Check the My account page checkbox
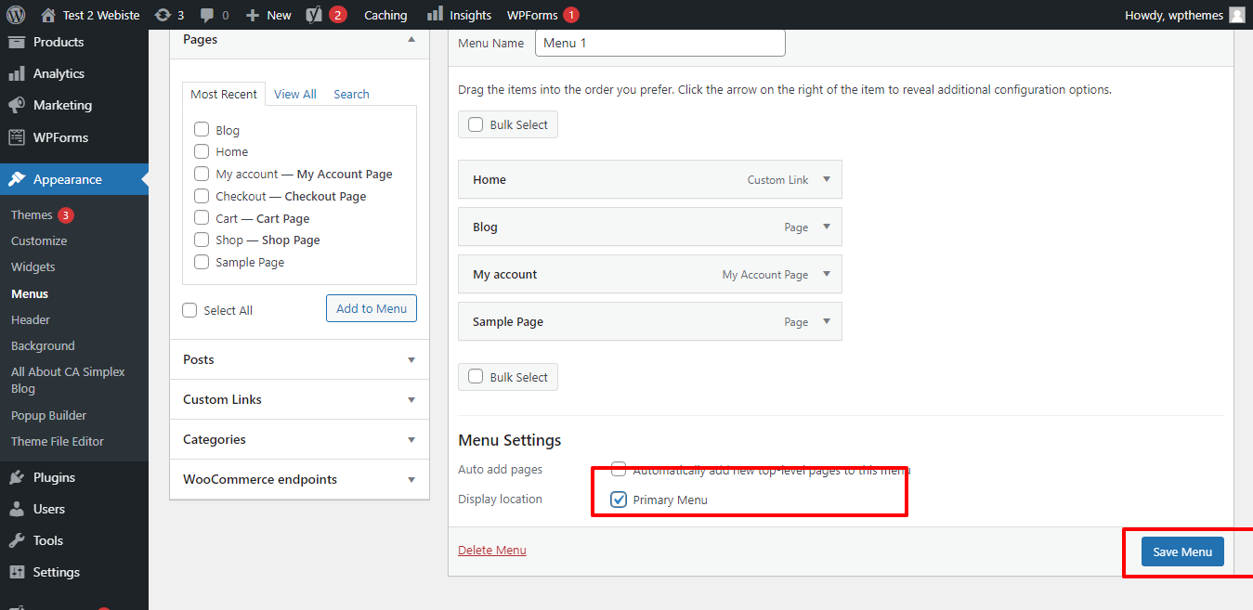The image size is (1253, 610). [x=202, y=173]
